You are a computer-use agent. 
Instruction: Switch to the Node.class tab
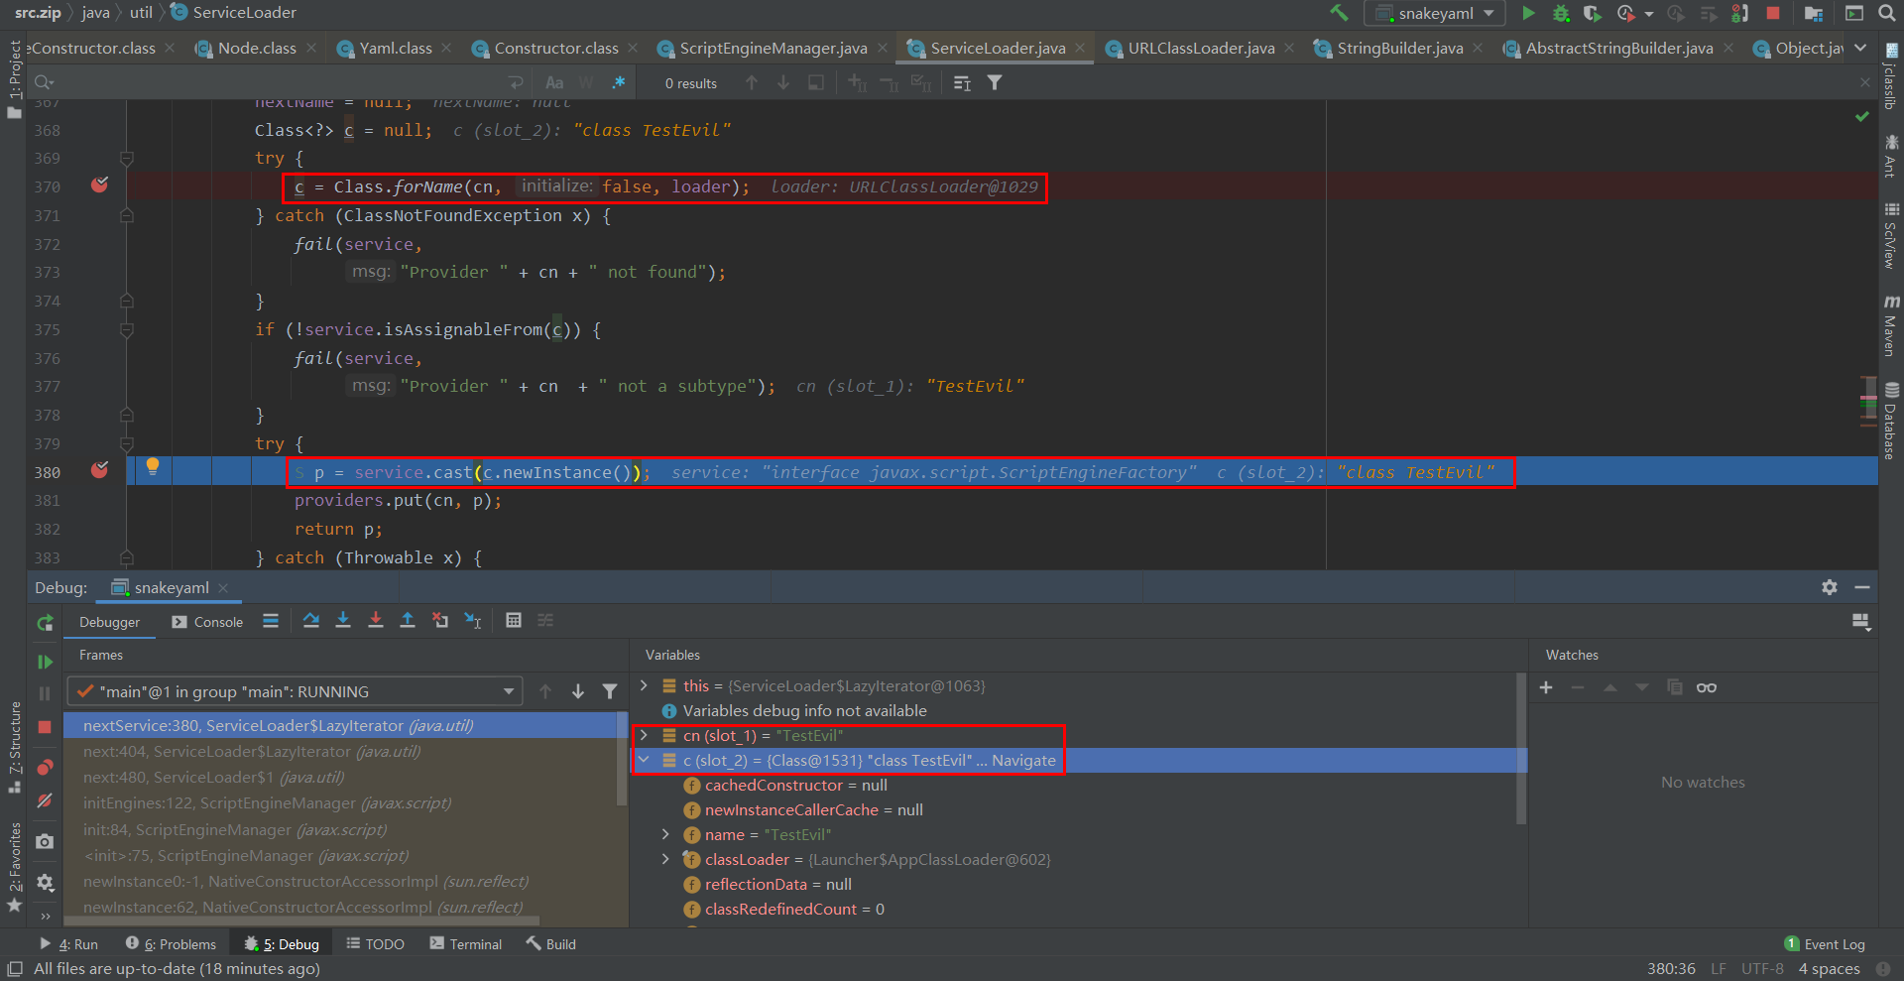coord(256,48)
